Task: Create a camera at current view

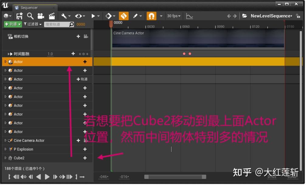Action: click(x=40, y=16)
